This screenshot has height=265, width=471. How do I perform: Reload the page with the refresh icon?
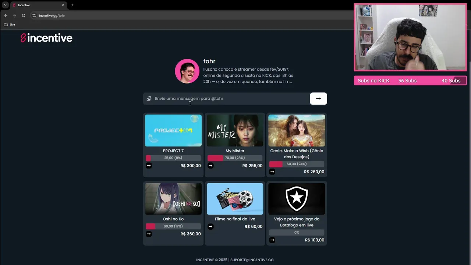[24, 15]
